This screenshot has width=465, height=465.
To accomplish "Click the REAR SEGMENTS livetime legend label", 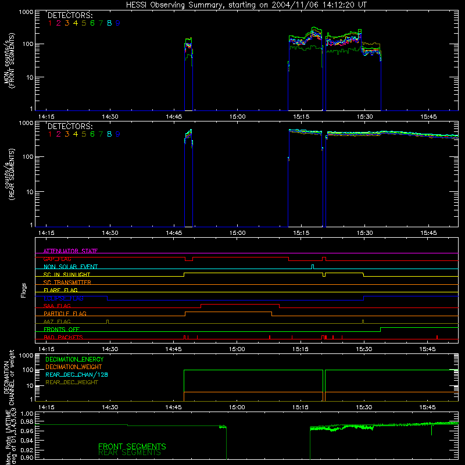I will pyautogui.click(x=129, y=453).
